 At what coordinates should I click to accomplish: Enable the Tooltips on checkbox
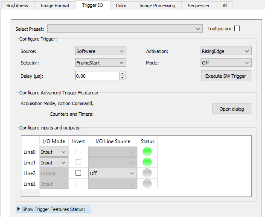[x=237, y=29]
